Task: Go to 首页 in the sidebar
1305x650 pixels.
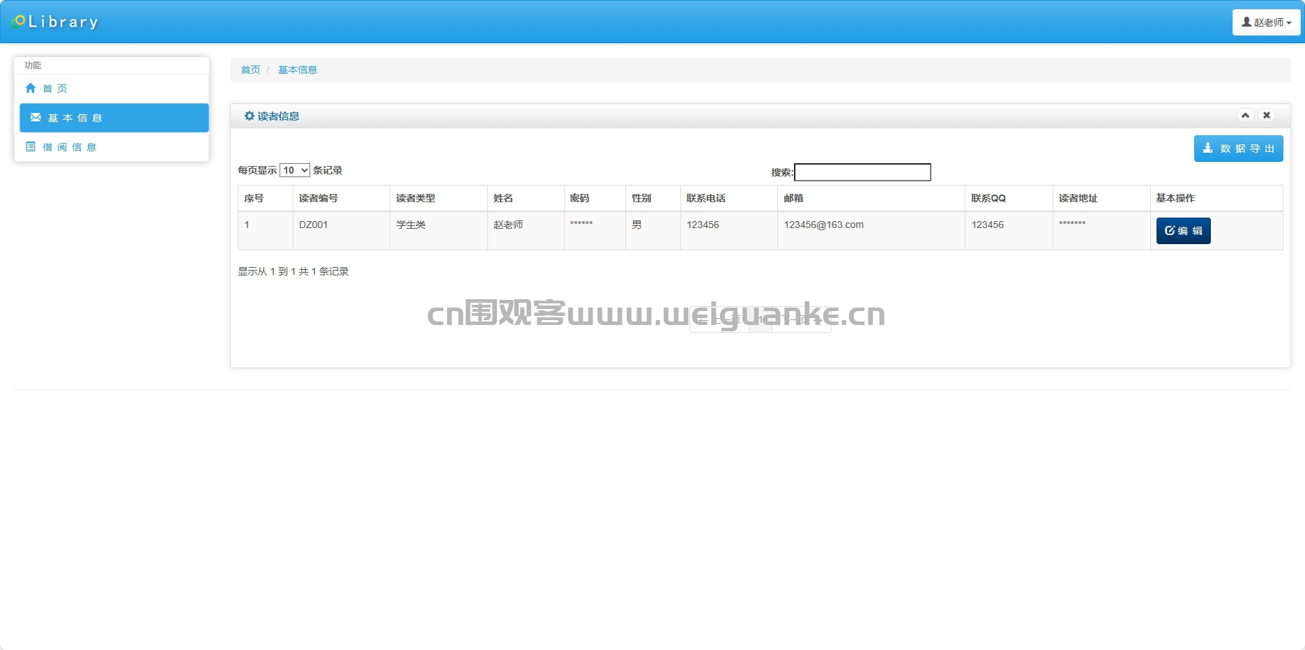Action: pyautogui.click(x=112, y=89)
